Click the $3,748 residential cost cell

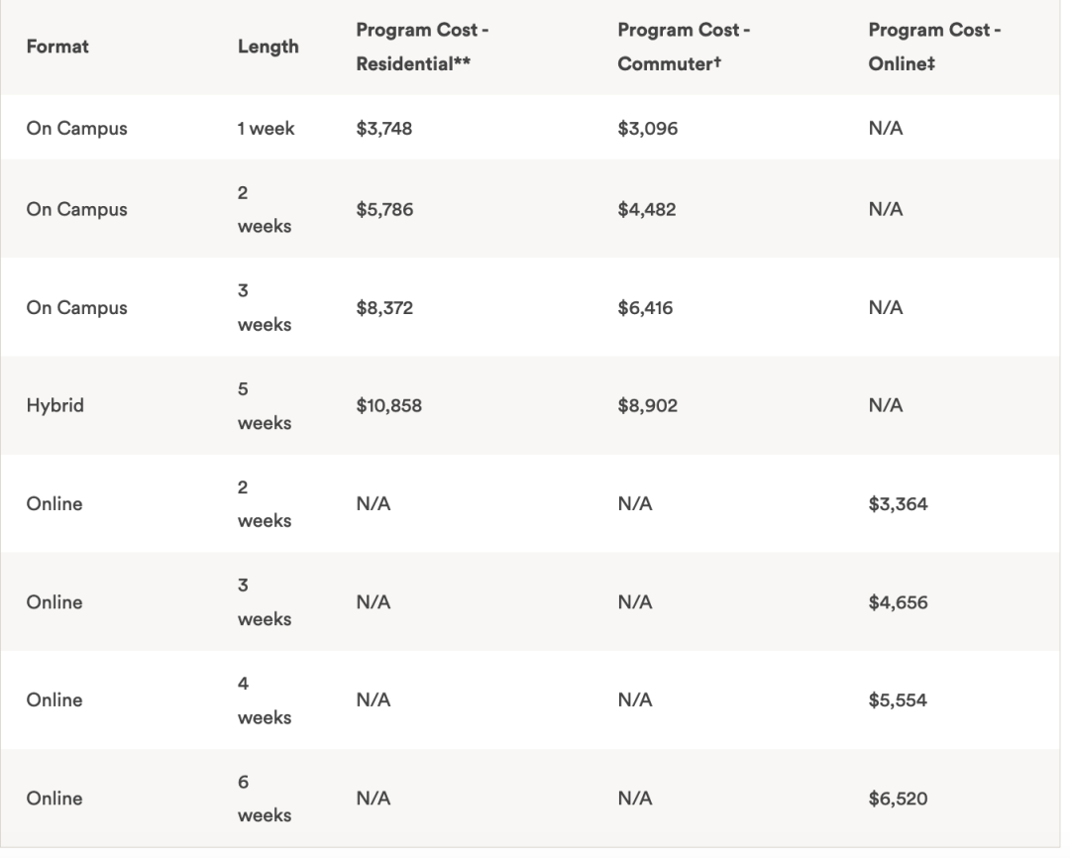coord(384,128)
